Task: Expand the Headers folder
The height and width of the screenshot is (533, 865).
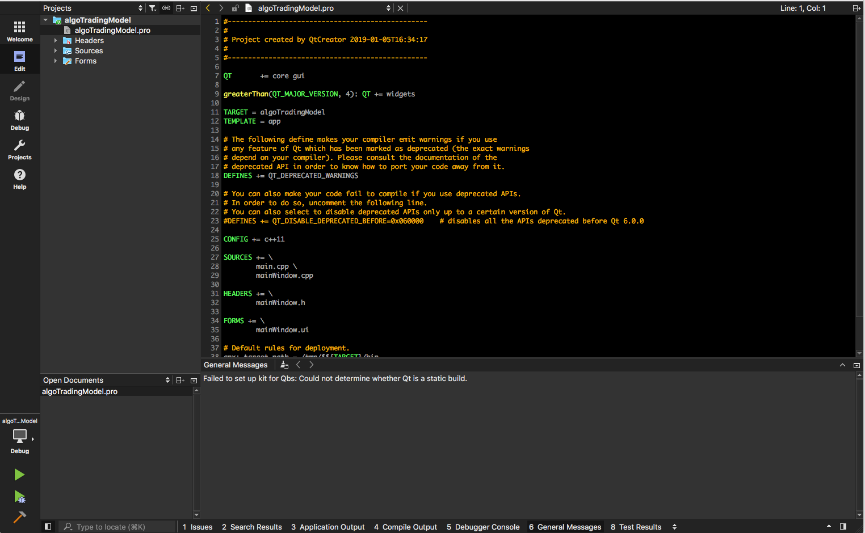Action: click(56, 40)
